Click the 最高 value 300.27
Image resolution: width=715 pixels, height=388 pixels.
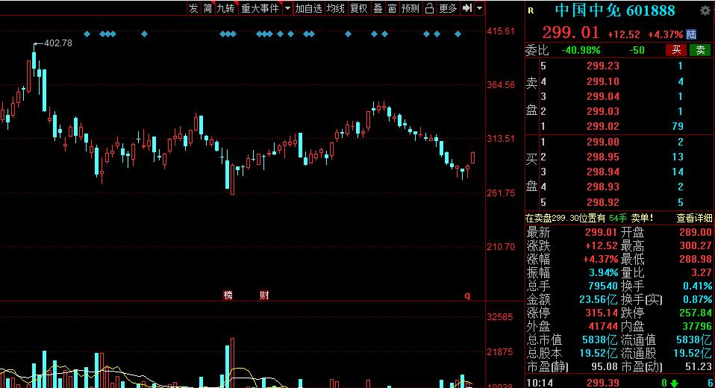click(695, 245)
